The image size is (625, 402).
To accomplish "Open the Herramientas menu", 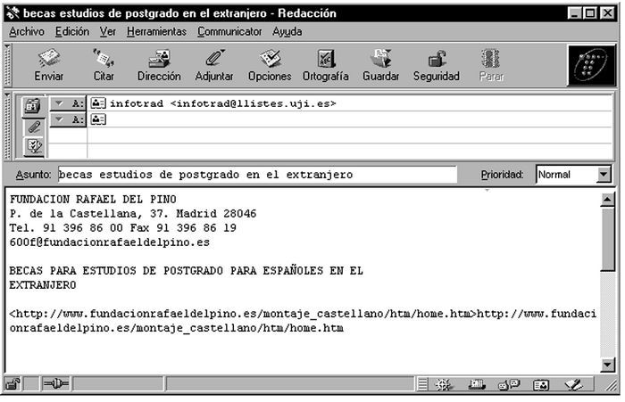I will pyautogui.click(x=156, y=31).
